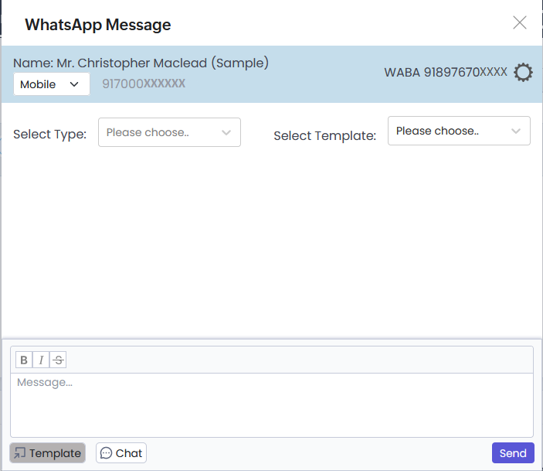
Task: Open WABA settings gear icon
Action: click(x=523, y=72)
